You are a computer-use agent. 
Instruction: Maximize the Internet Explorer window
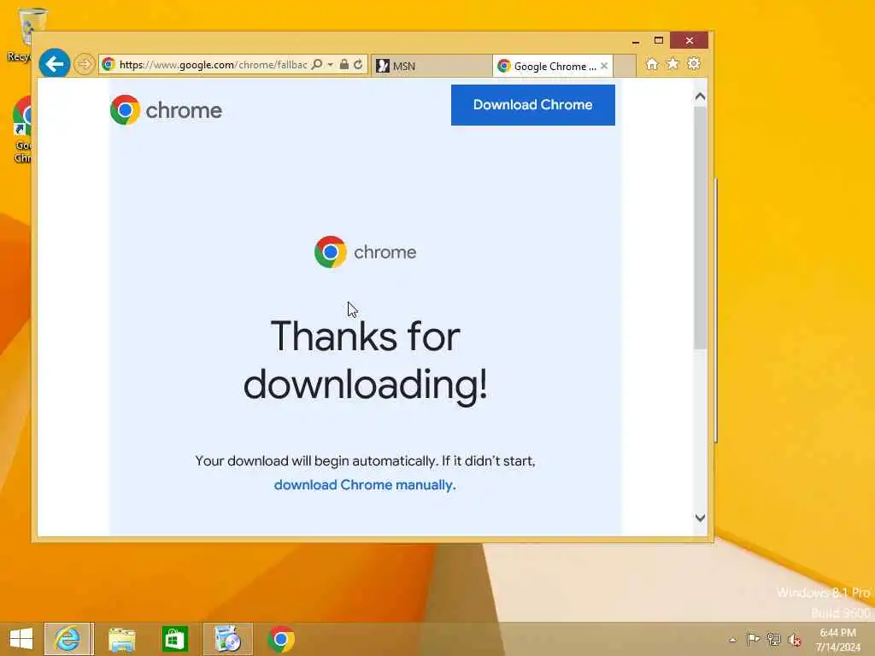click(659, 41)
